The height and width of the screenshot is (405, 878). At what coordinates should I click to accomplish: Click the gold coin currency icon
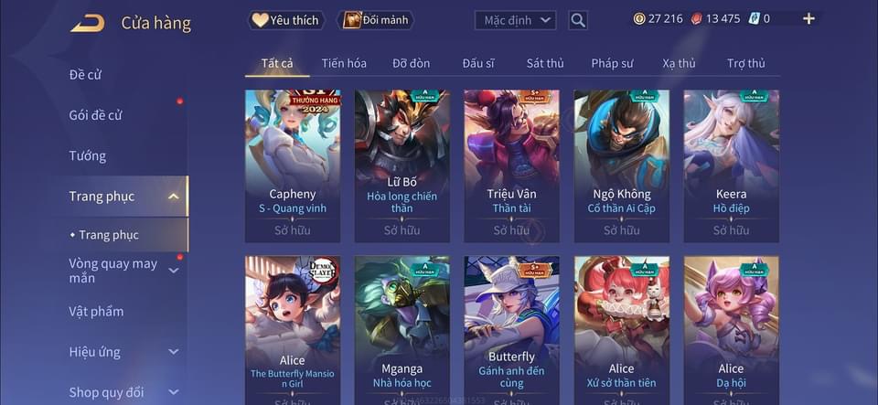(x=639, y=18)
